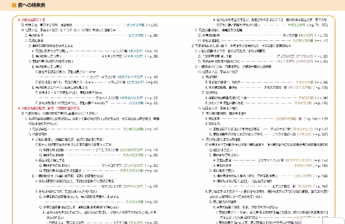Click the orange square beside 節への検索表
This screenshot has width=345, height=224.
14,5
